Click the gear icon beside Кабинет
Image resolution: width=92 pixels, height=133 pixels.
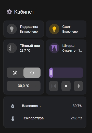(9, 12)
